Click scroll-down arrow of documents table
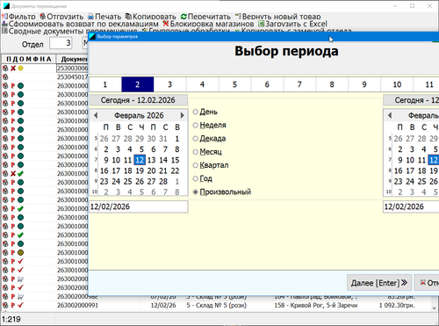The image size is (439, 326). click(x=435, y=308)
